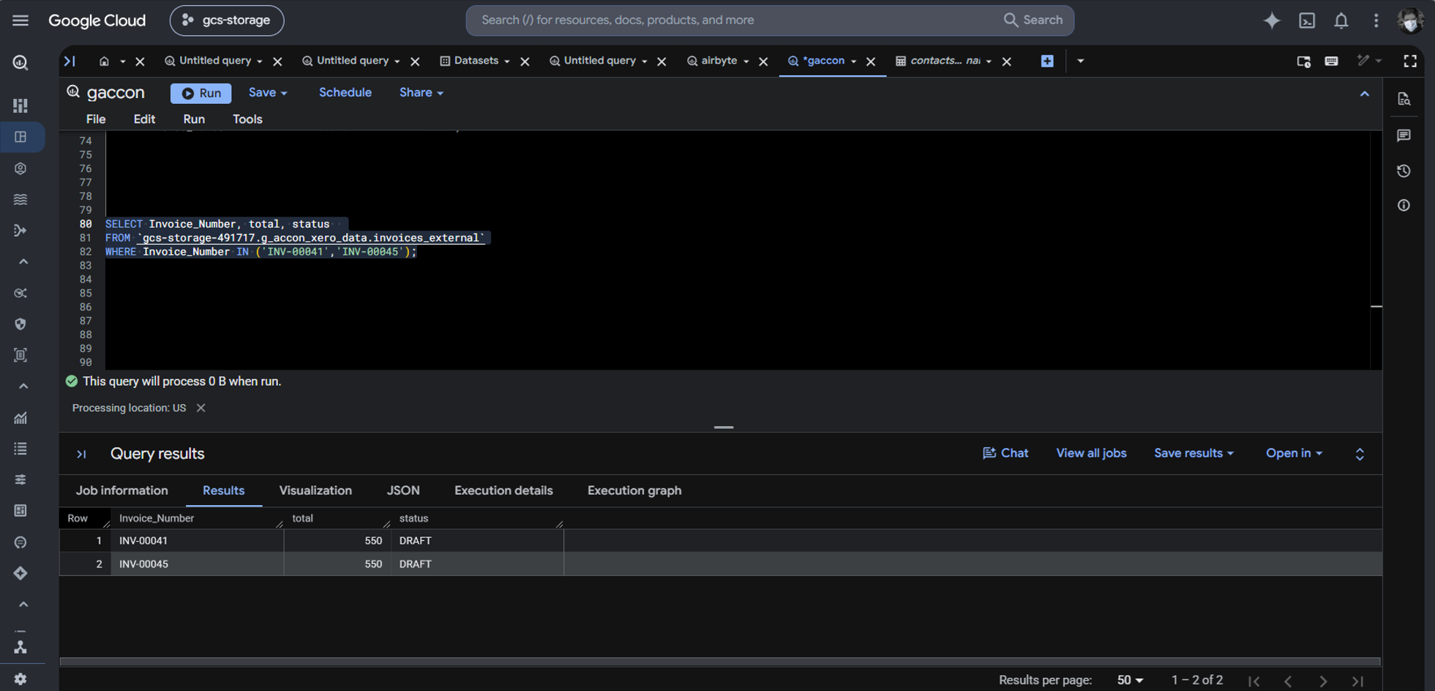Click View all jobs link
1435x691 pixels.
click(1091, 453)
